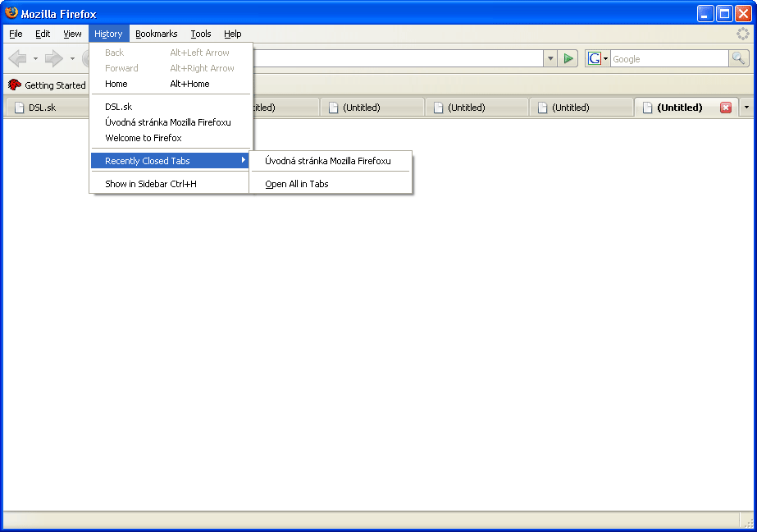Maximize the Mozilla Firefox window

(724, 13)
